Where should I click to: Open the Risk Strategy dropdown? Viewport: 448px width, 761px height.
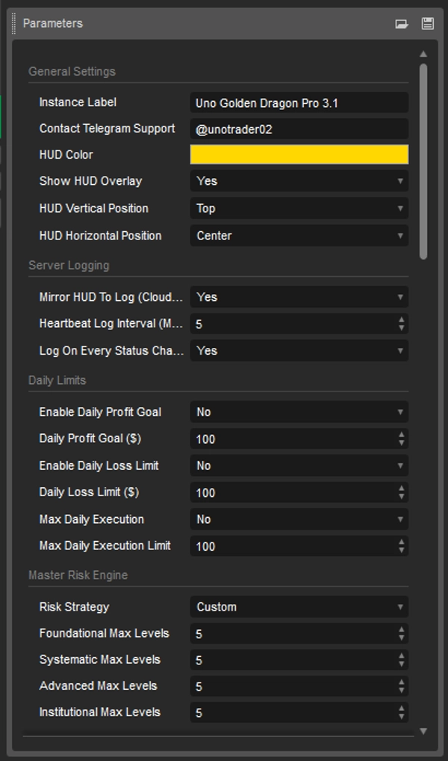[299, 607]
